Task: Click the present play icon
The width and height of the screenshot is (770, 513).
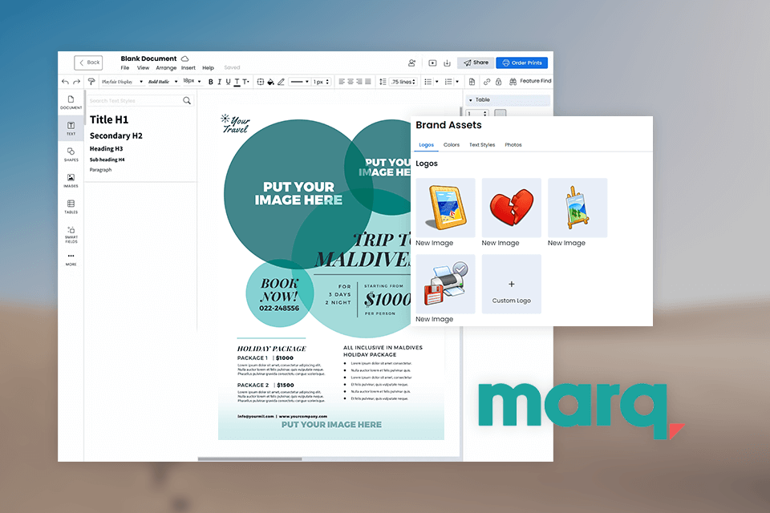Action: tap(432, 63)
